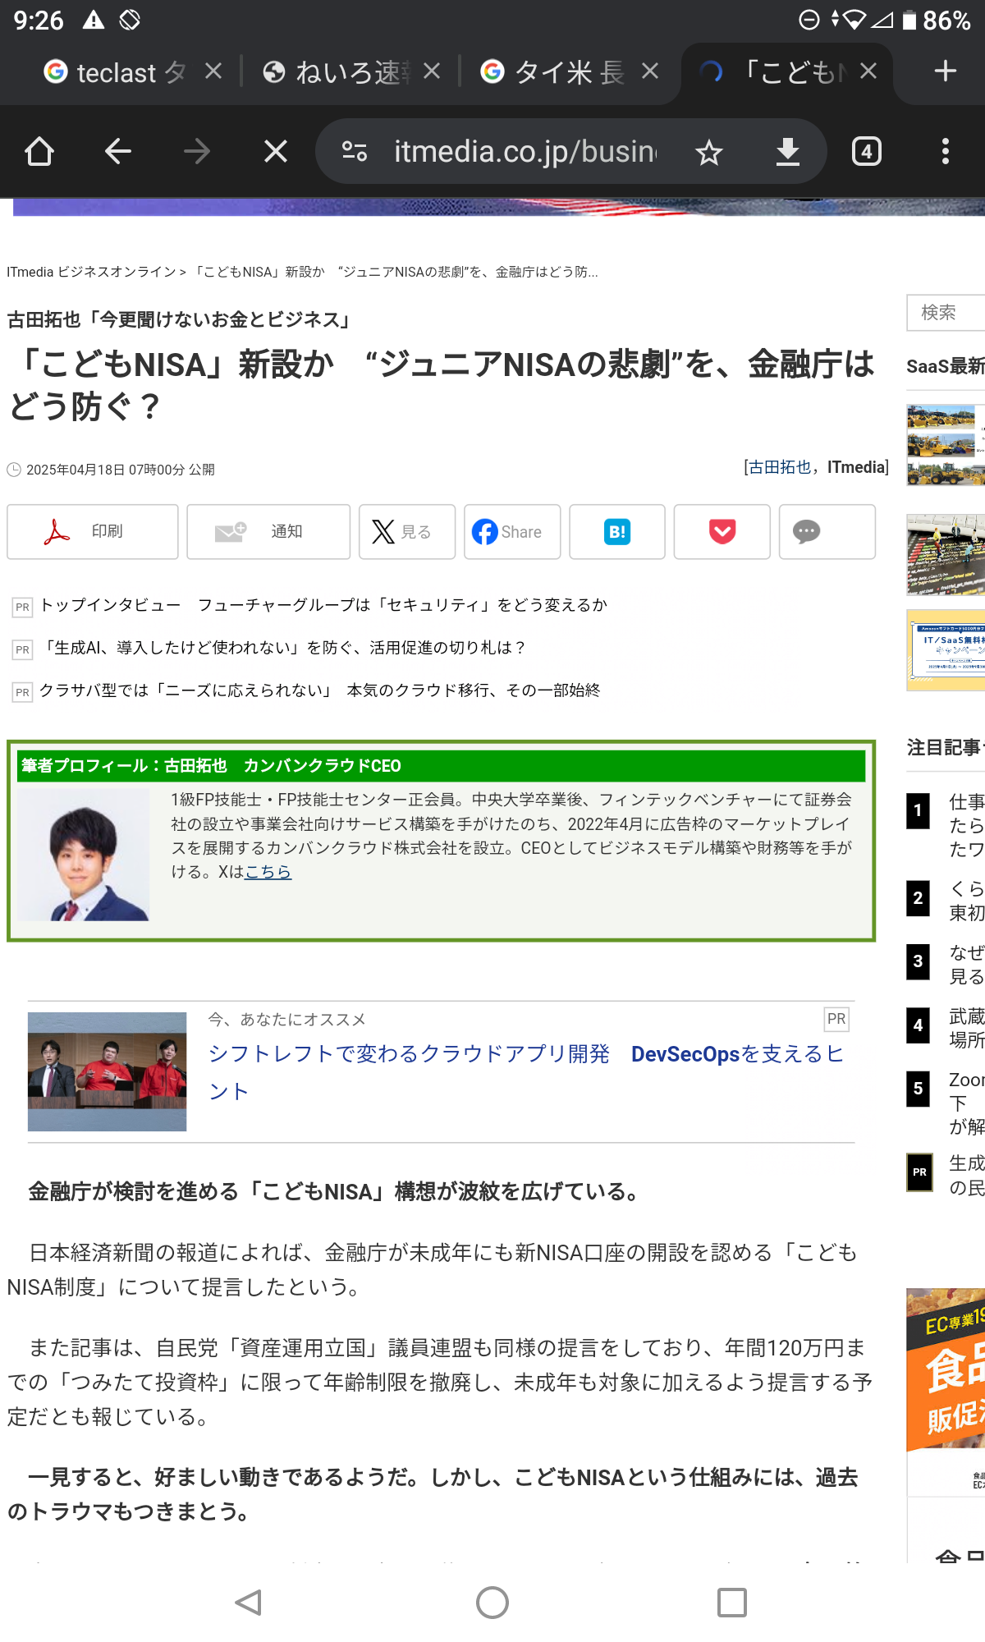This screenshot has width=985, height=1642.
Task: Open ranking item number 4
Action: pyautogui.click(x=946, y=1028)
